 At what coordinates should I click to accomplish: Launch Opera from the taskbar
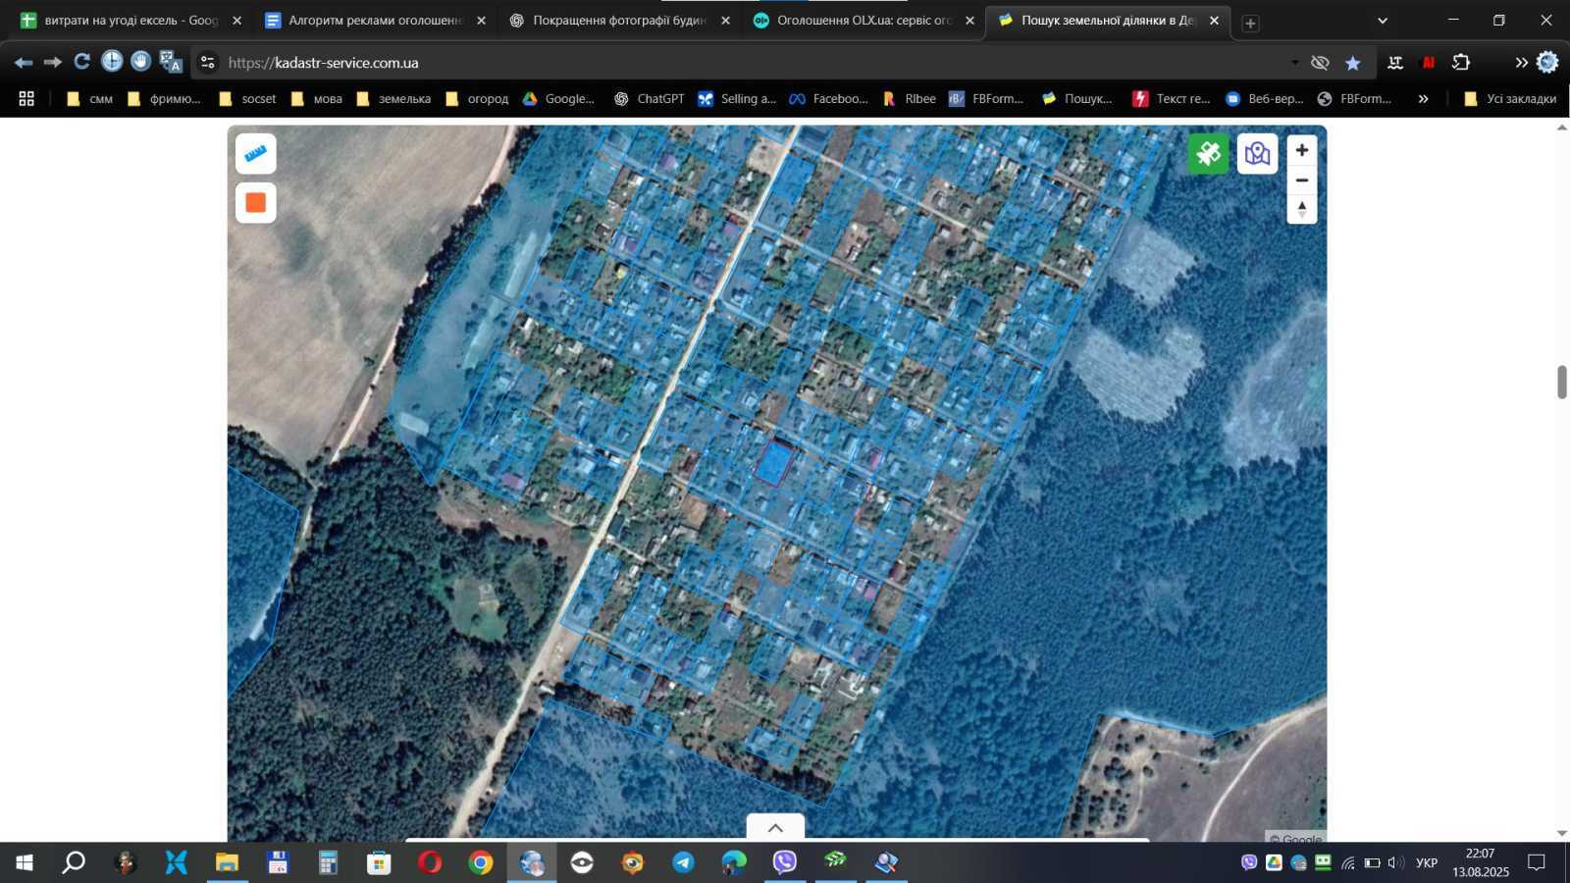click(x=430, y=862)
